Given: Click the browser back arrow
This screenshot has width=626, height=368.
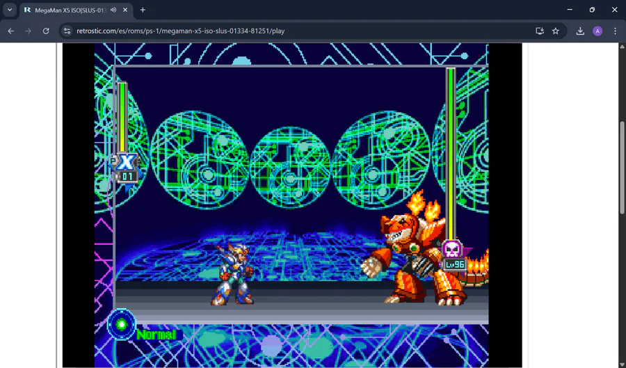Looking at the screenshot, I should click(x=10, y=31).
